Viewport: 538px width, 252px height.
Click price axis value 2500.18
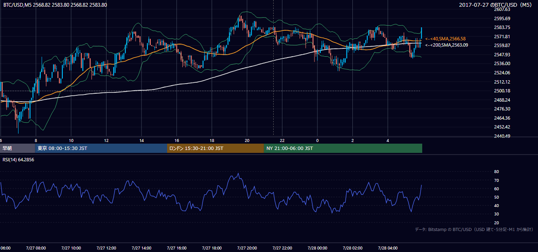point(502,91)
